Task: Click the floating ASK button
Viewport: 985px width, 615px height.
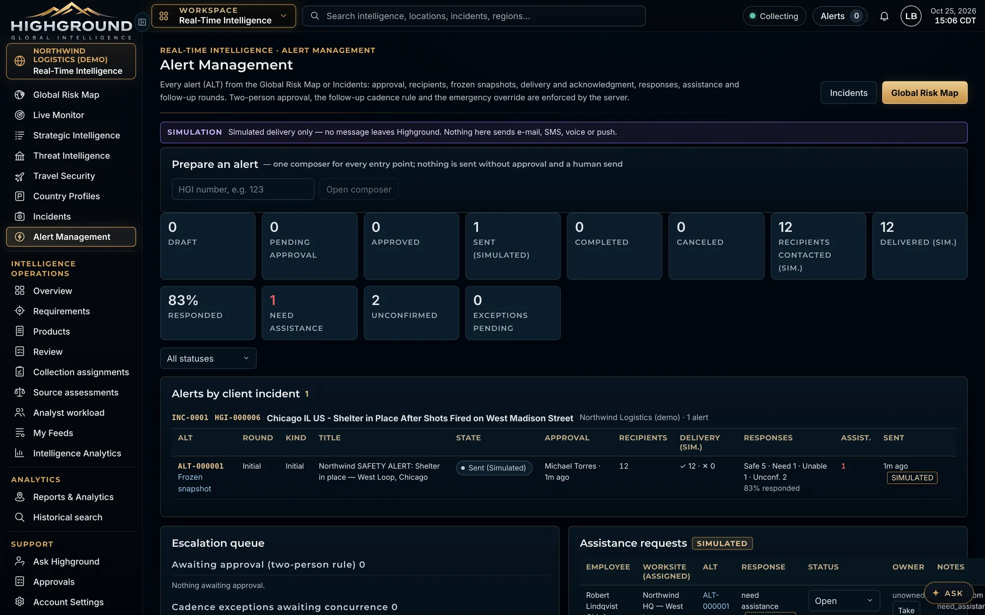Action: [948, 593]
